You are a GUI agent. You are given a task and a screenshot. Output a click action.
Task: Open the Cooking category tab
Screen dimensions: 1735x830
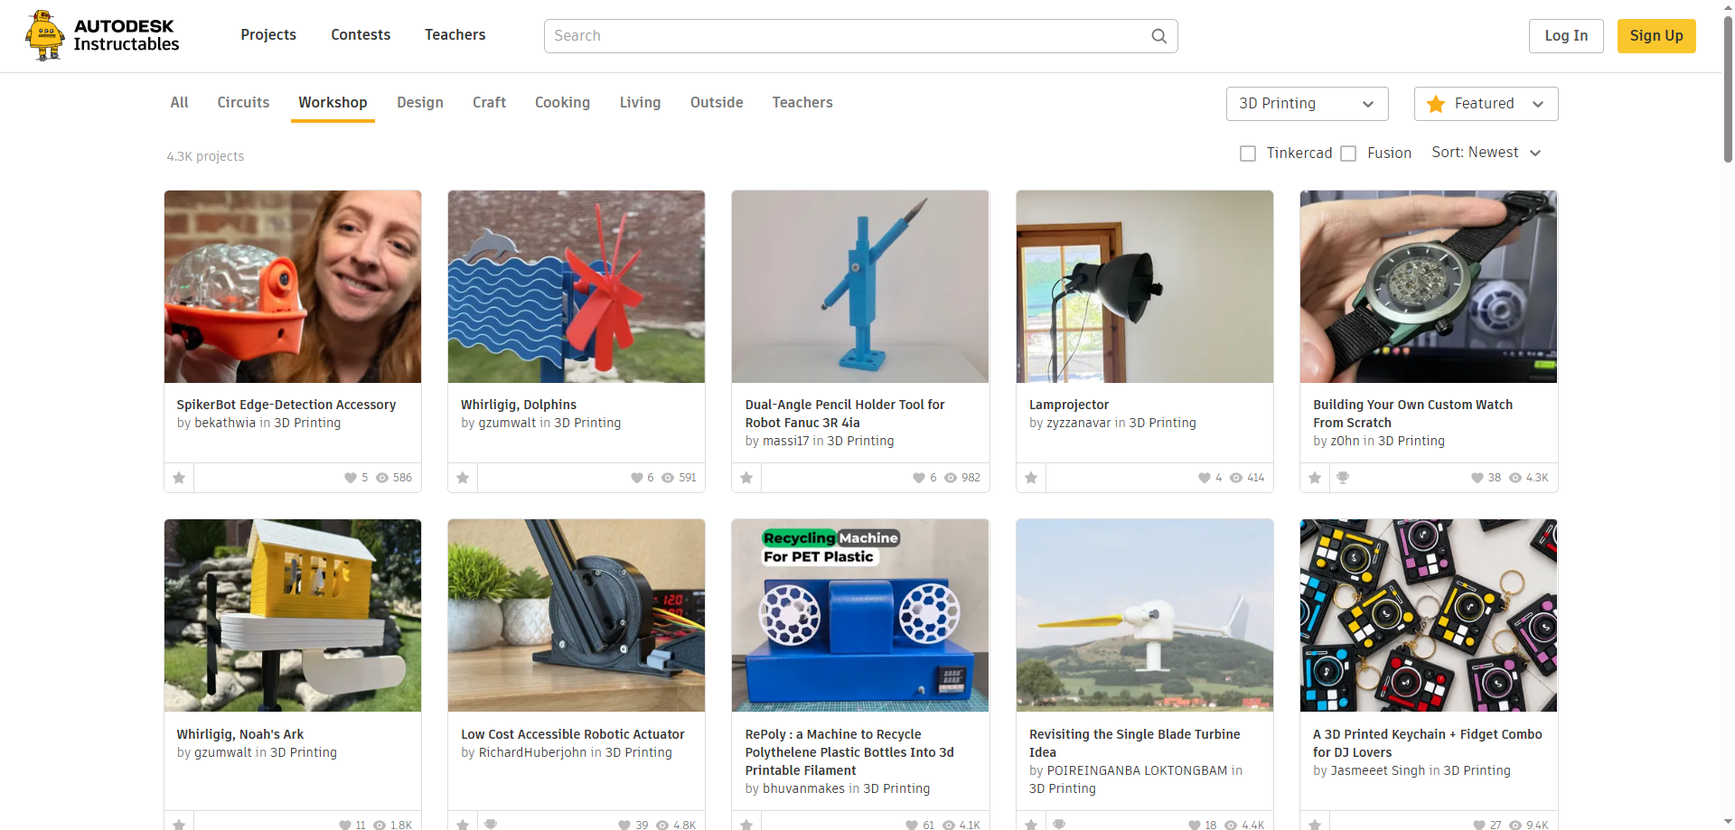point(562,103)
